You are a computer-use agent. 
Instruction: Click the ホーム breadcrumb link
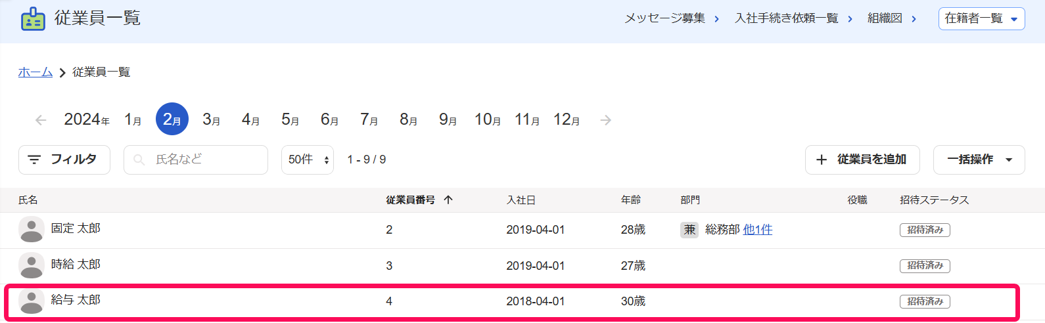pos(35,72)
